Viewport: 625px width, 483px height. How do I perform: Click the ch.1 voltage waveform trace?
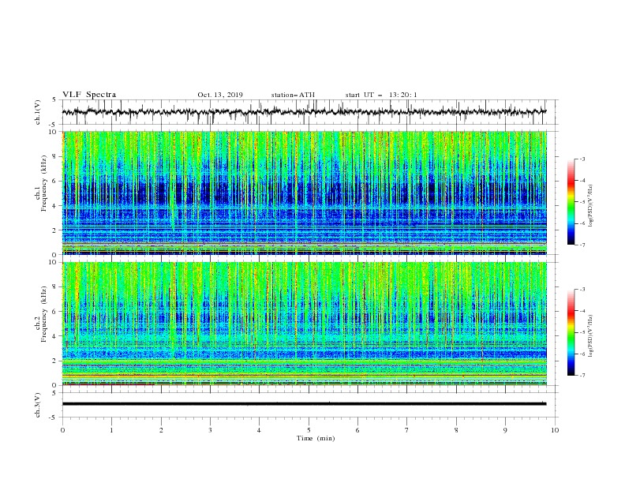point(304,112)
